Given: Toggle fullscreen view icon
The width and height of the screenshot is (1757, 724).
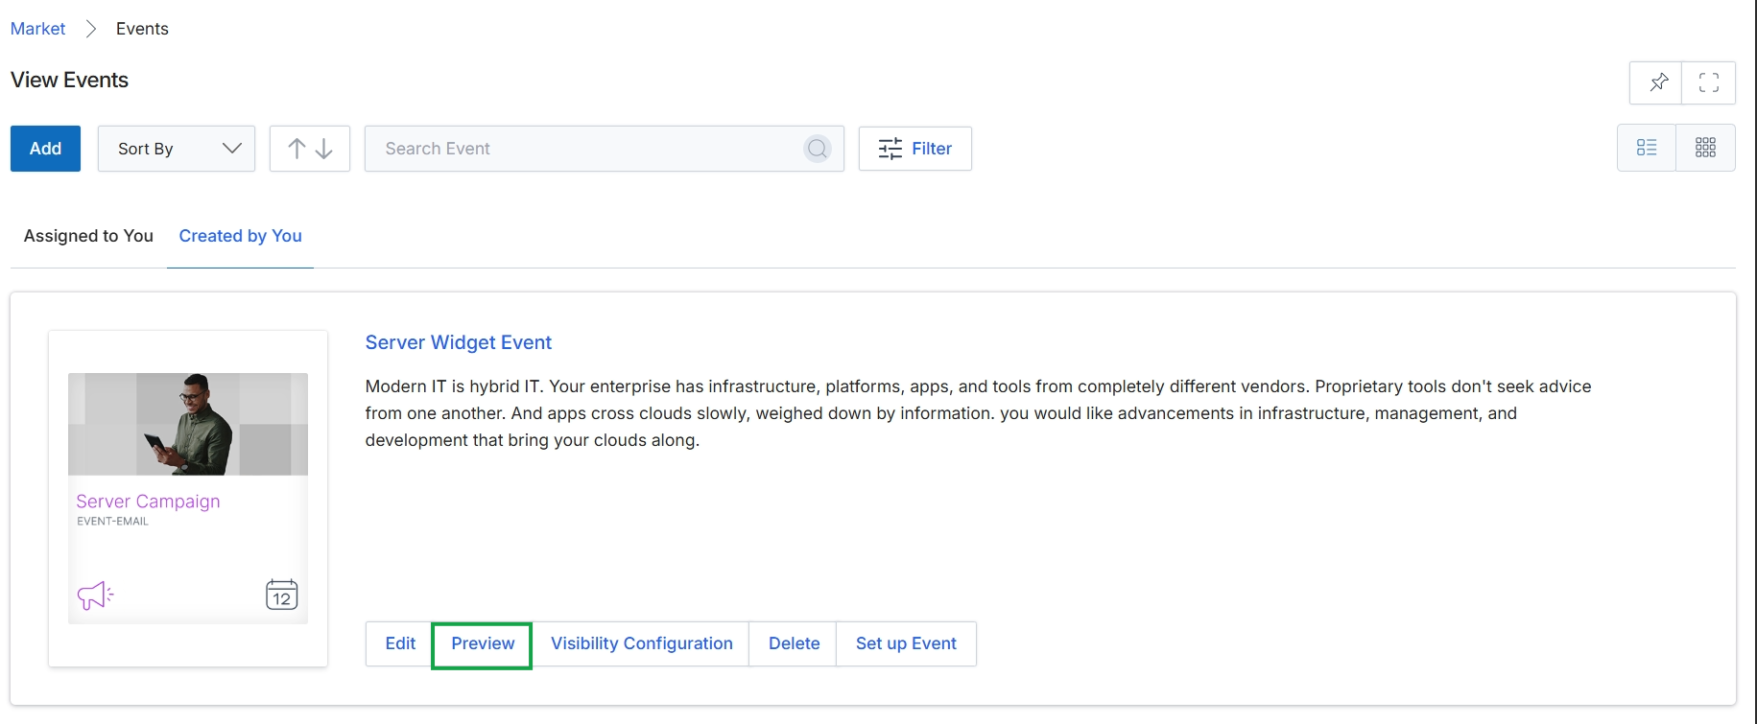Looking at the screenshot, I should pyautogui.click(x=1708, y=82).
